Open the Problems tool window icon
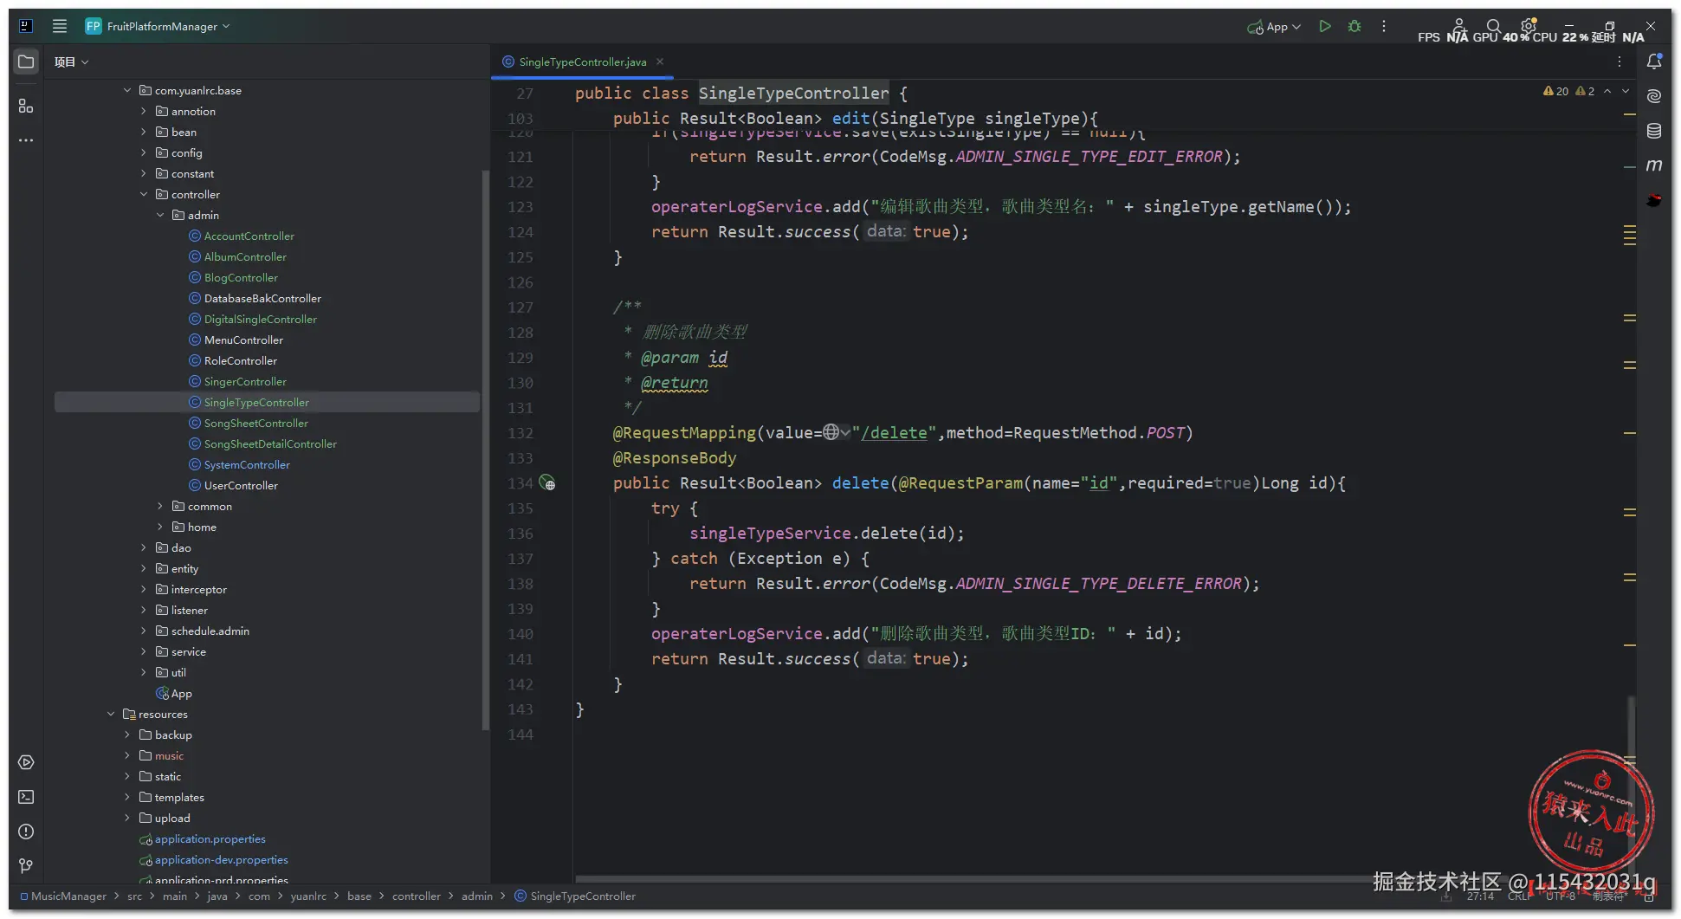Screen dimensions: 1681x919 click(x=26, y=832)
